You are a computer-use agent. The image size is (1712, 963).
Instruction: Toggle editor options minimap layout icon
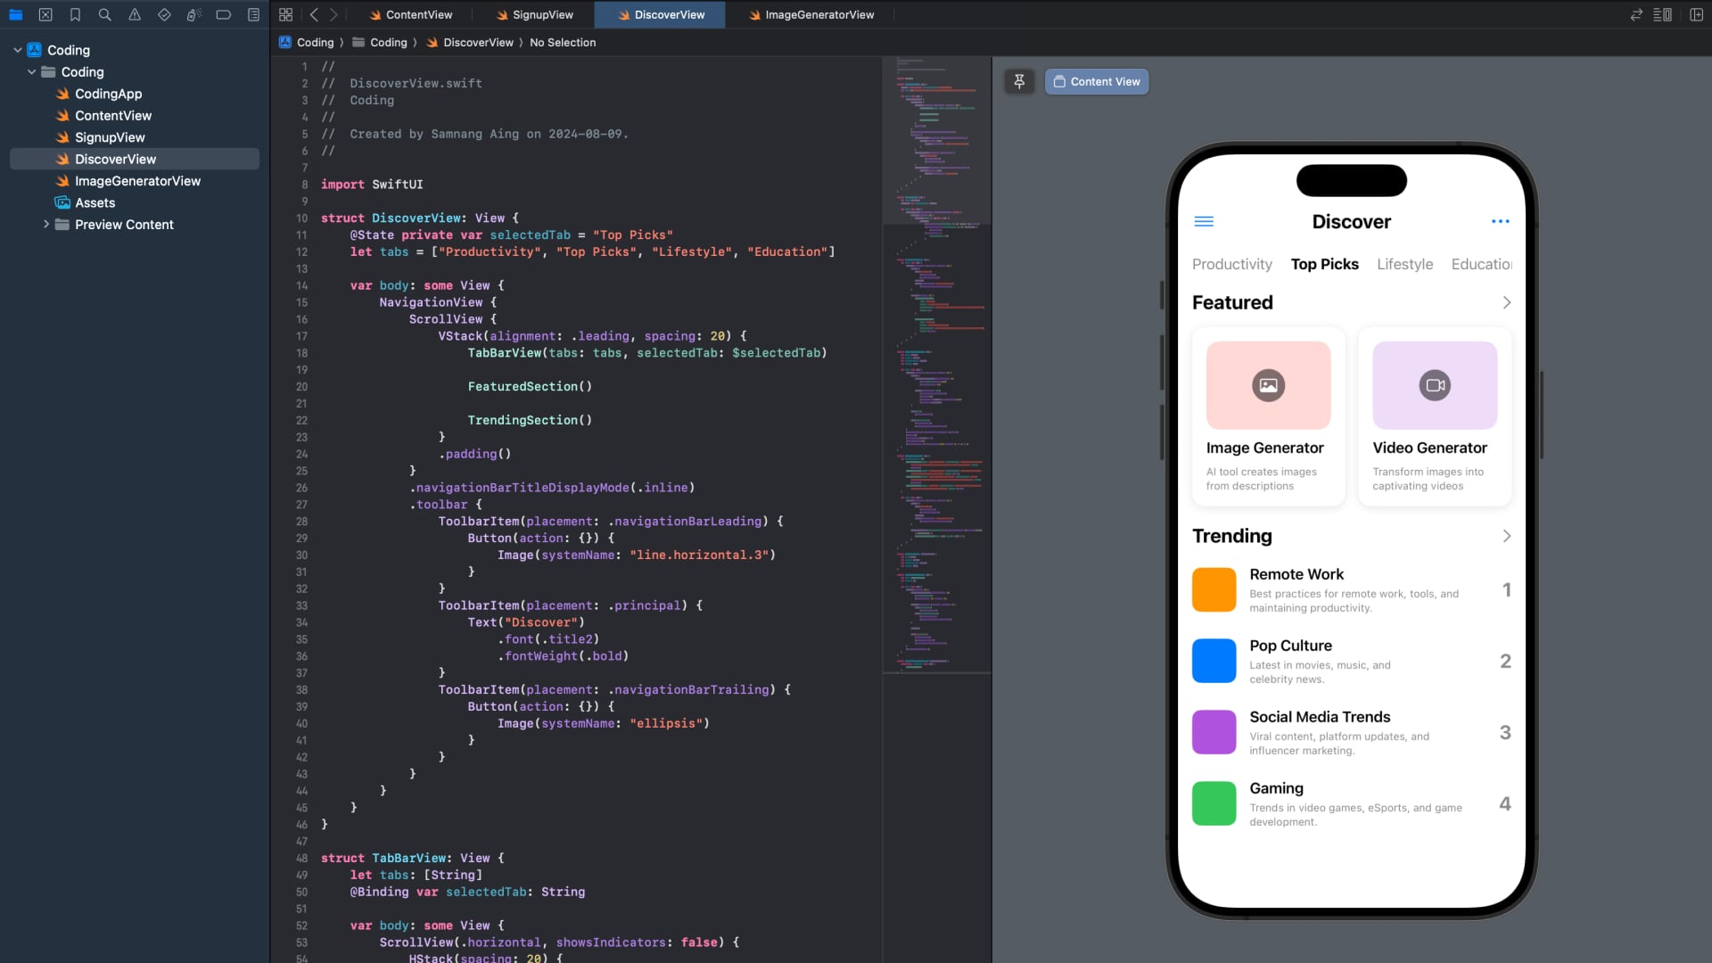1662,14
